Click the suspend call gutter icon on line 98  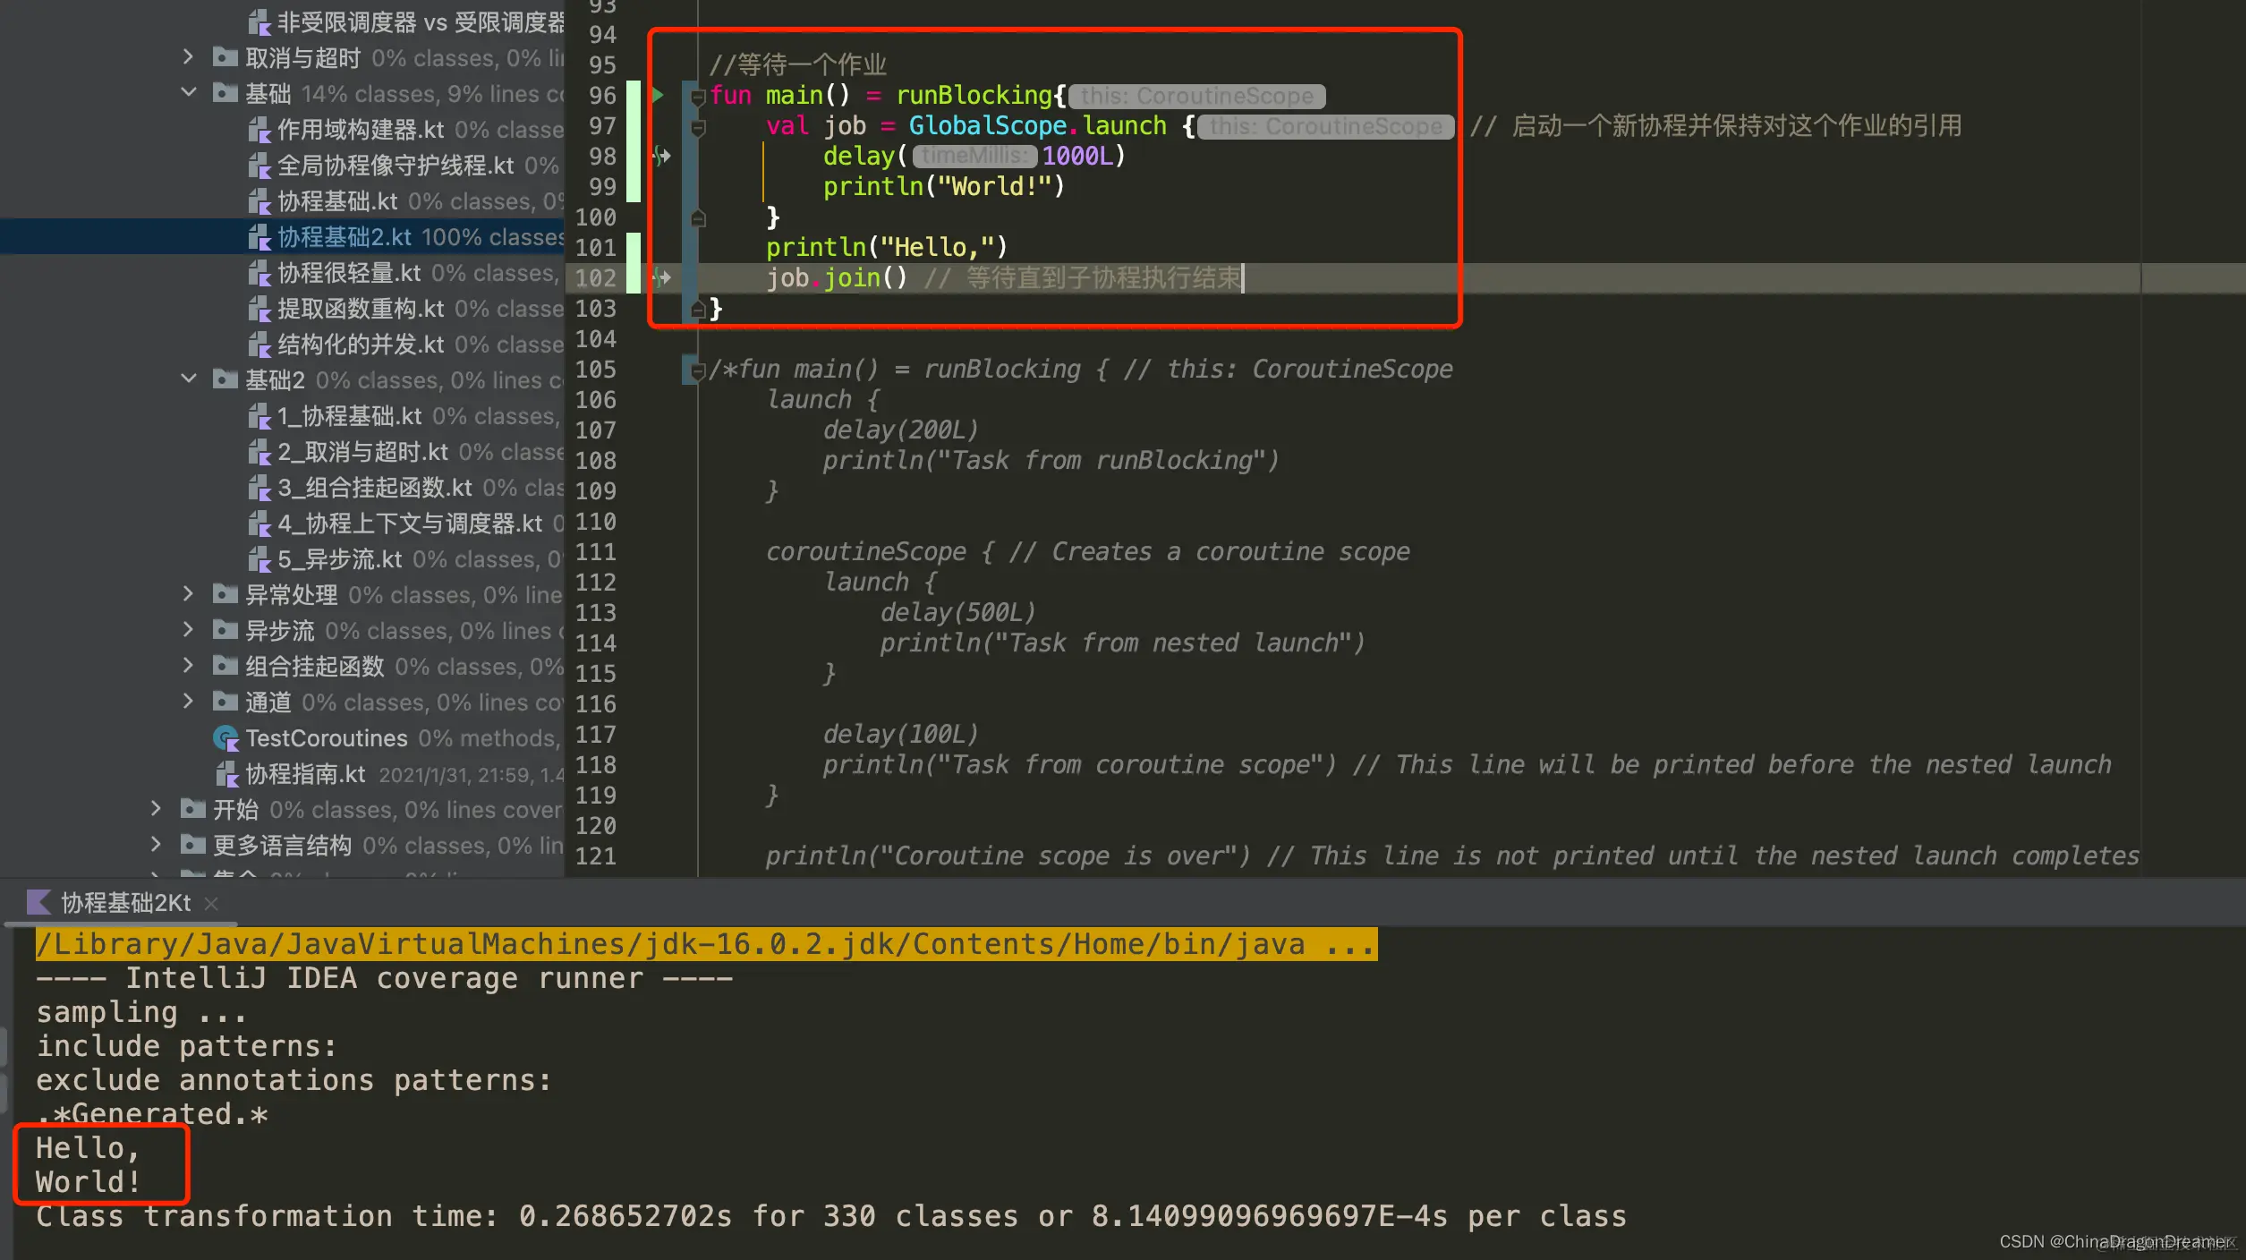661,156
